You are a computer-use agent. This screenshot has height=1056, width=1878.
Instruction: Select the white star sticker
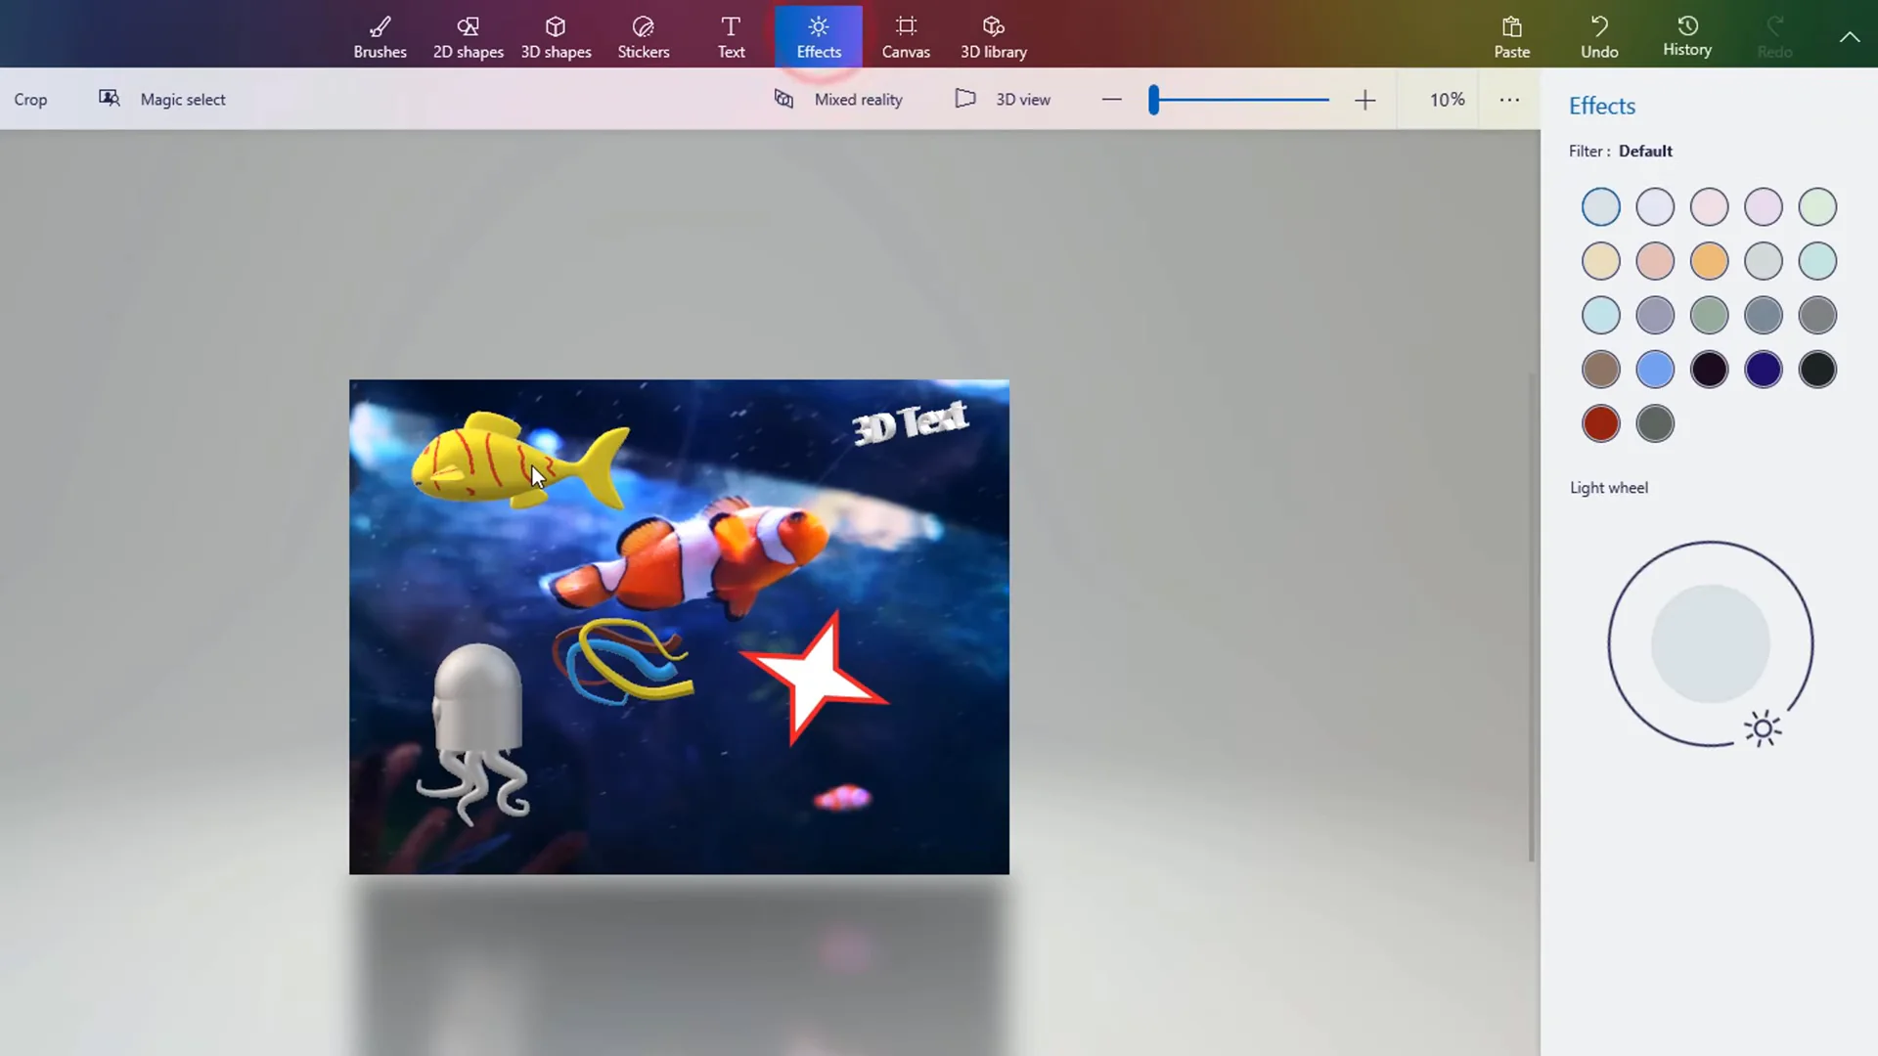point(814,679)
